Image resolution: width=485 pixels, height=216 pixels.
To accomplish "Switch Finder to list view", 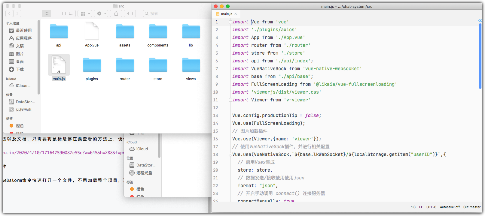I will click(x=55, y=13).
